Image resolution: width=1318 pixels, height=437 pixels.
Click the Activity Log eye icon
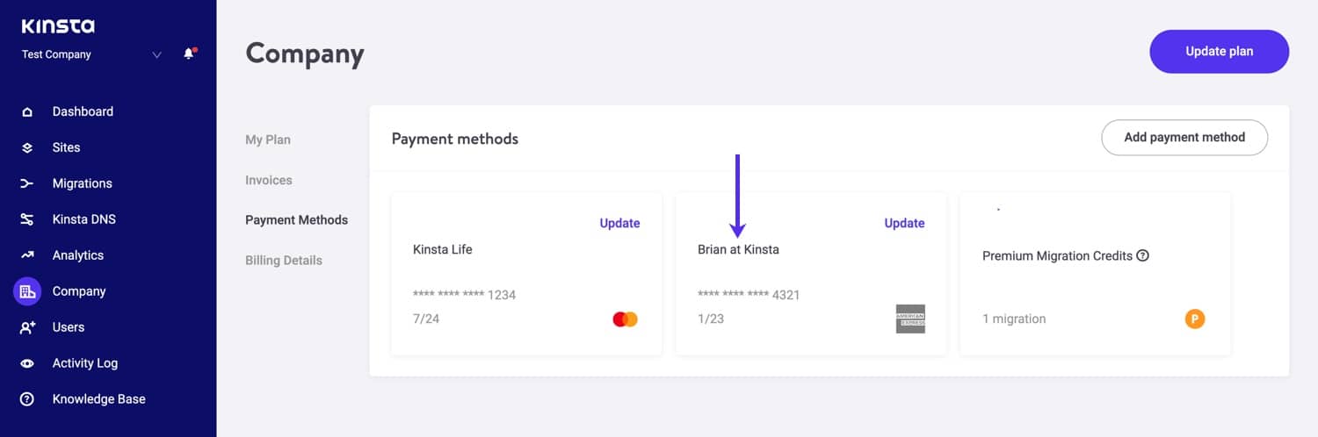(27, 363)
